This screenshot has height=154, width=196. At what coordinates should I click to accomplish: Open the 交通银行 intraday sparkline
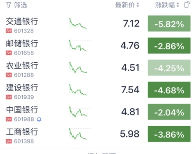(78, 24)
